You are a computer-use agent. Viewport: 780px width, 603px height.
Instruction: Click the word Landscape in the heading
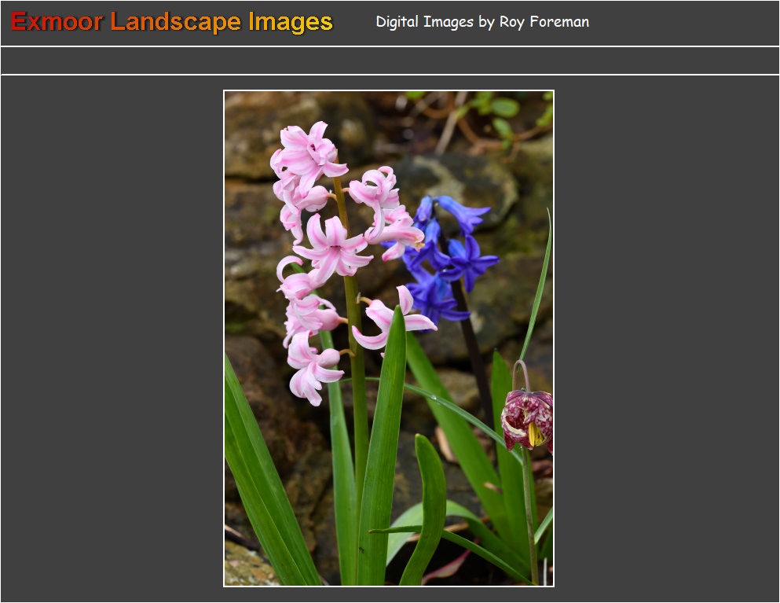point(175,22)
